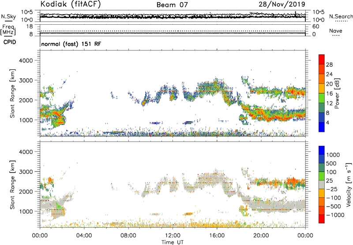Click the '08:00' time tick label
The width and height of the screenshot is (353, 245).
click(x=128, y=236)
